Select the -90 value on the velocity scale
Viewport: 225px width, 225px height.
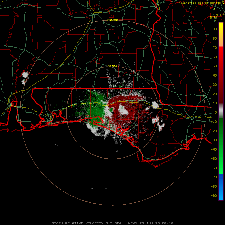point(214,195)
